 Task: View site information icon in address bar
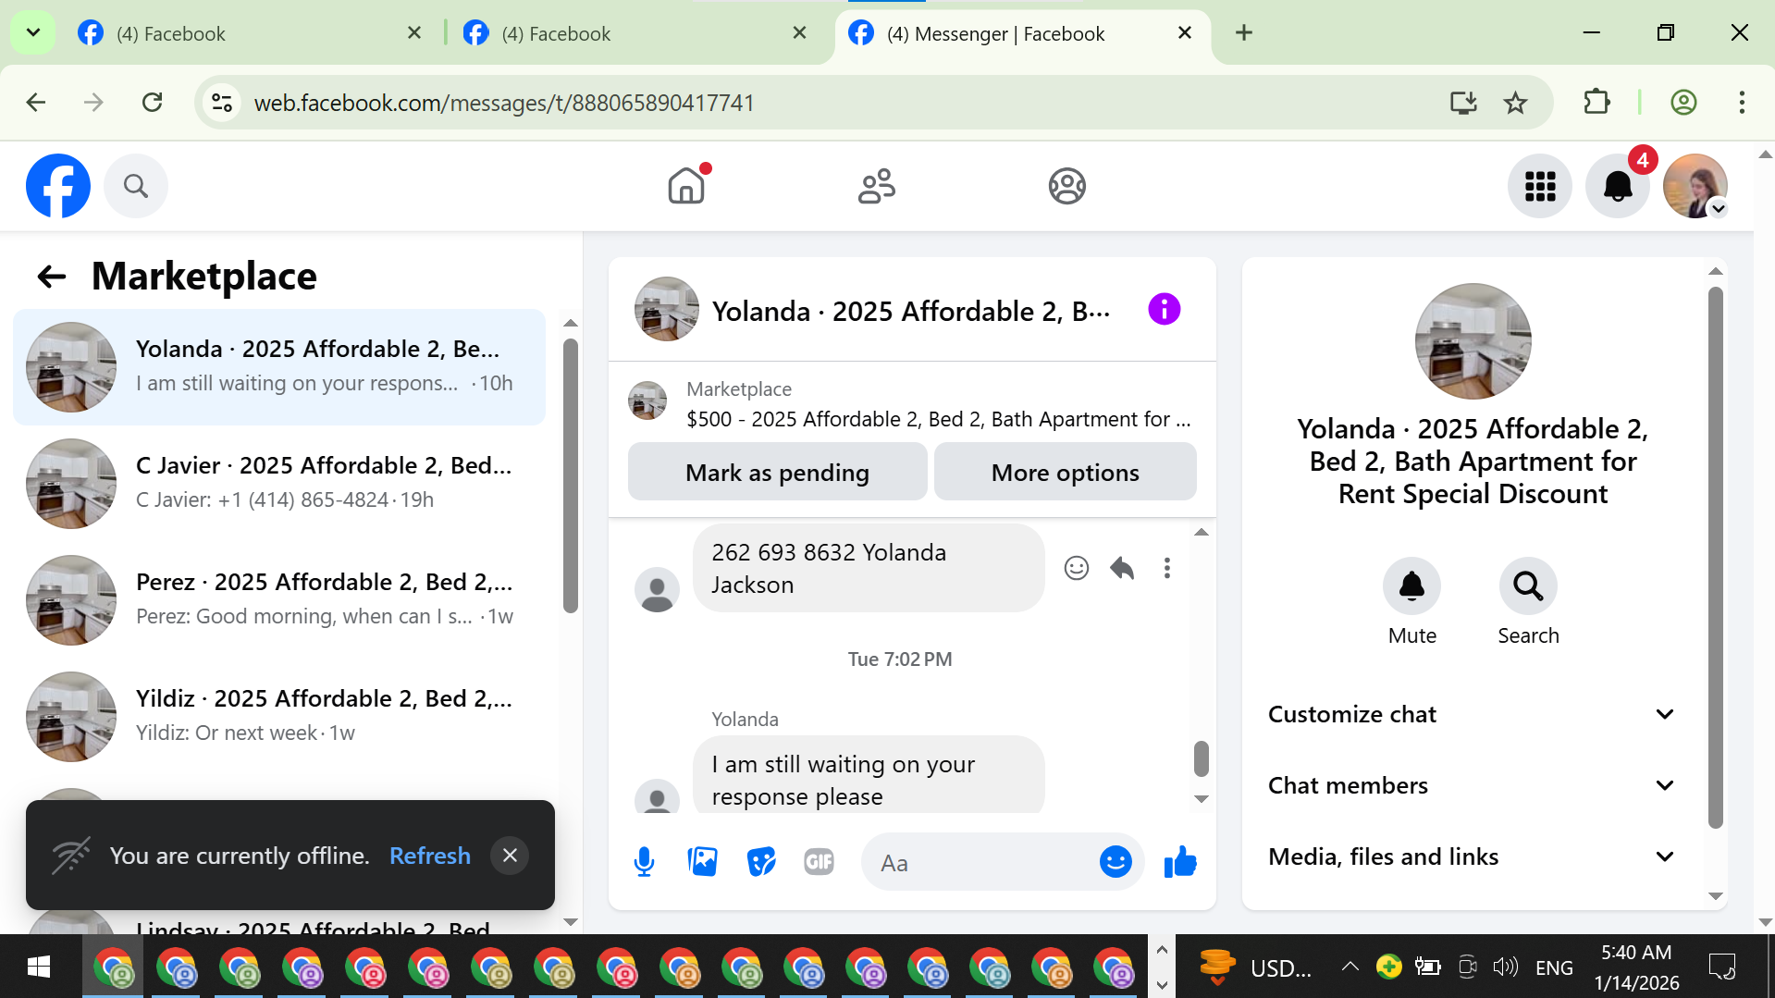coord(222,102)
